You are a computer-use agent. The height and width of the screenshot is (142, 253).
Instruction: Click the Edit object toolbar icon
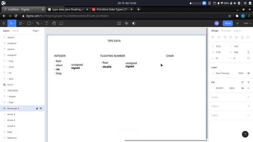[119, 23]
